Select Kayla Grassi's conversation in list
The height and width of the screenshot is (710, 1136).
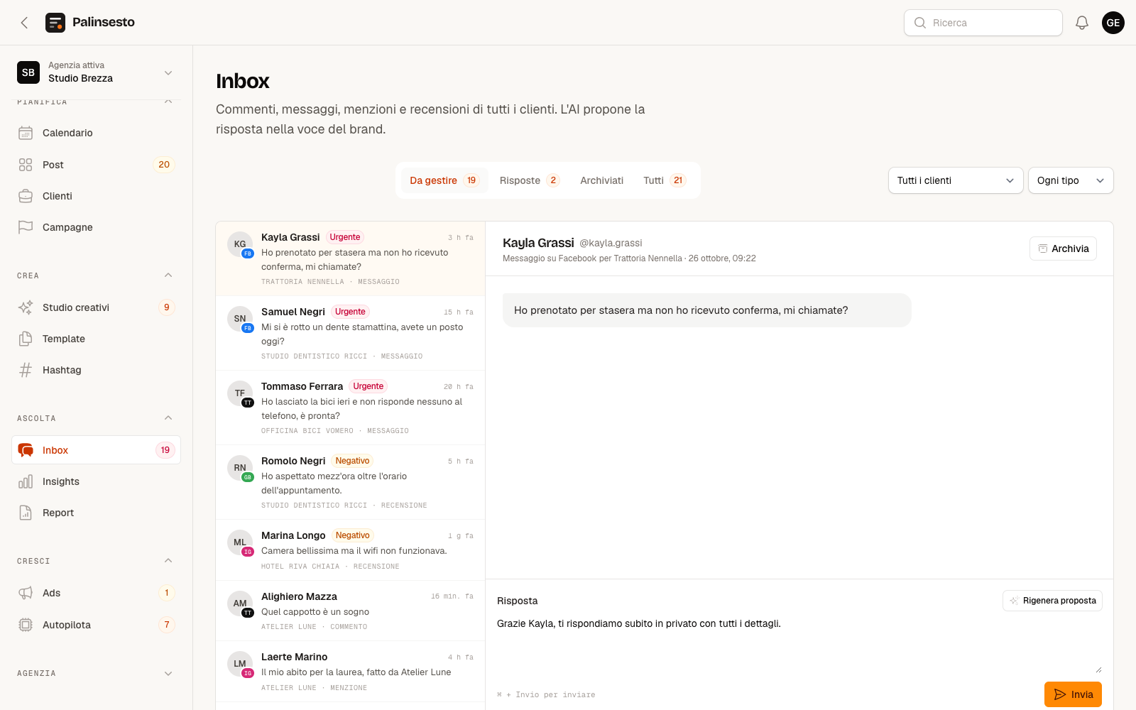click(351, 259)
